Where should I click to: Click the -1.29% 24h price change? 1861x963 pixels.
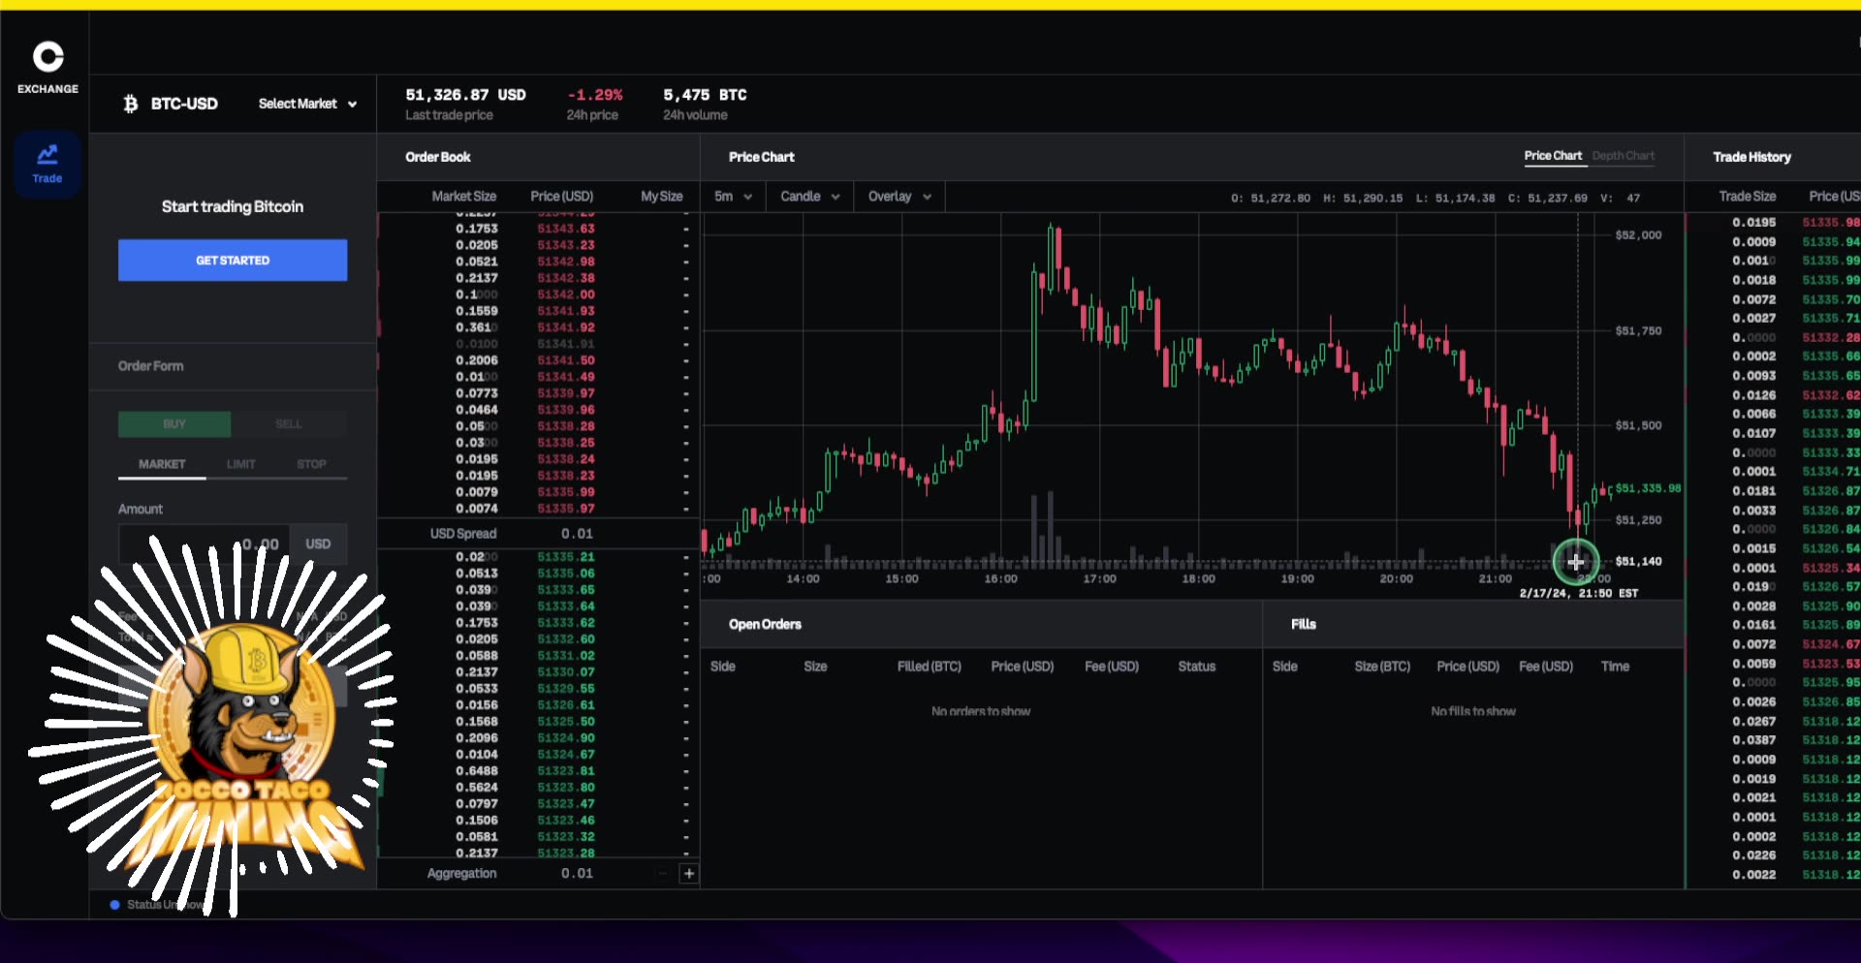click(x=594, y=95)
